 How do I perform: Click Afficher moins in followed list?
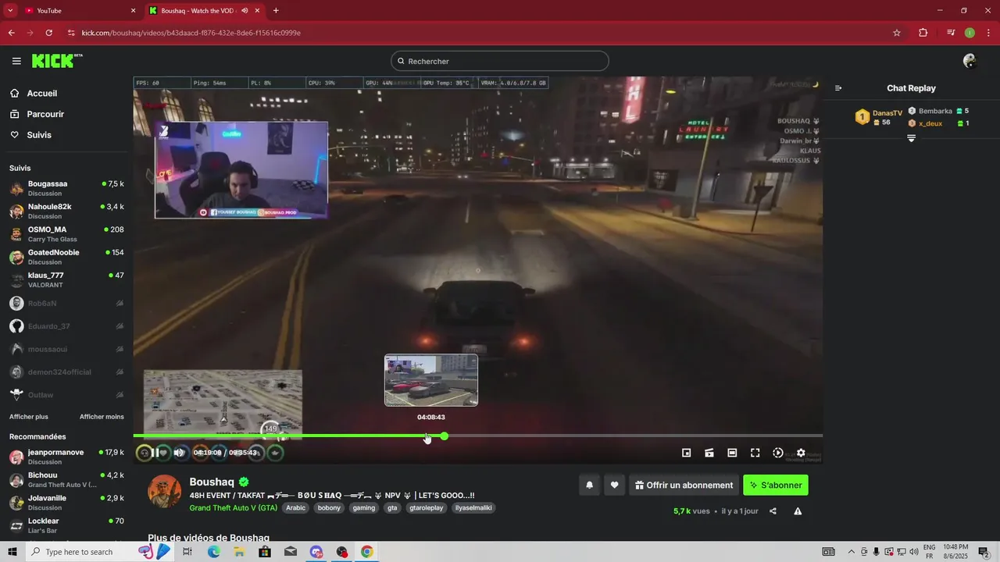pyautogui.click(x=102, y=417)
